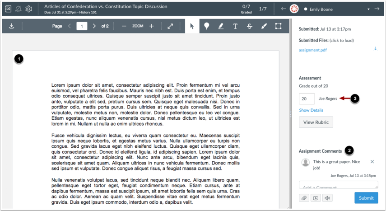Image resolution: width=386 pixels, height=211 pixels.
Task: Select the pointer cursor tool
Action: (x=192, y=26)
